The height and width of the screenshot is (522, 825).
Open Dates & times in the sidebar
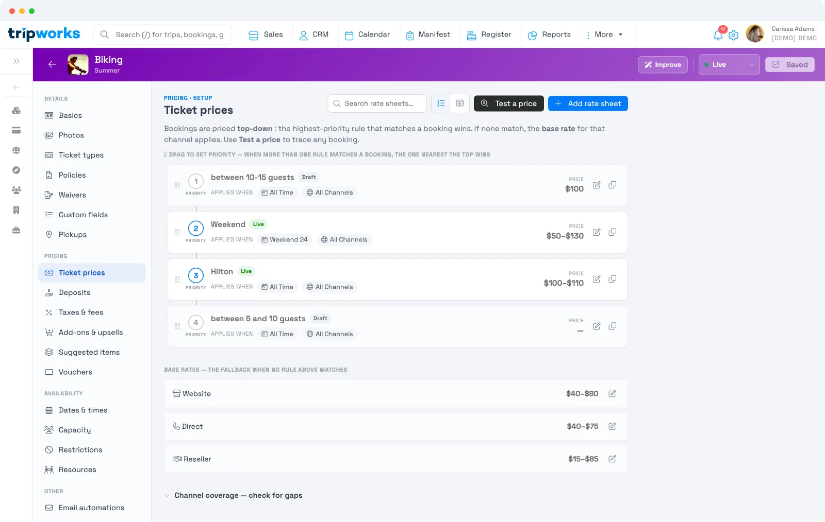(92, 410)
